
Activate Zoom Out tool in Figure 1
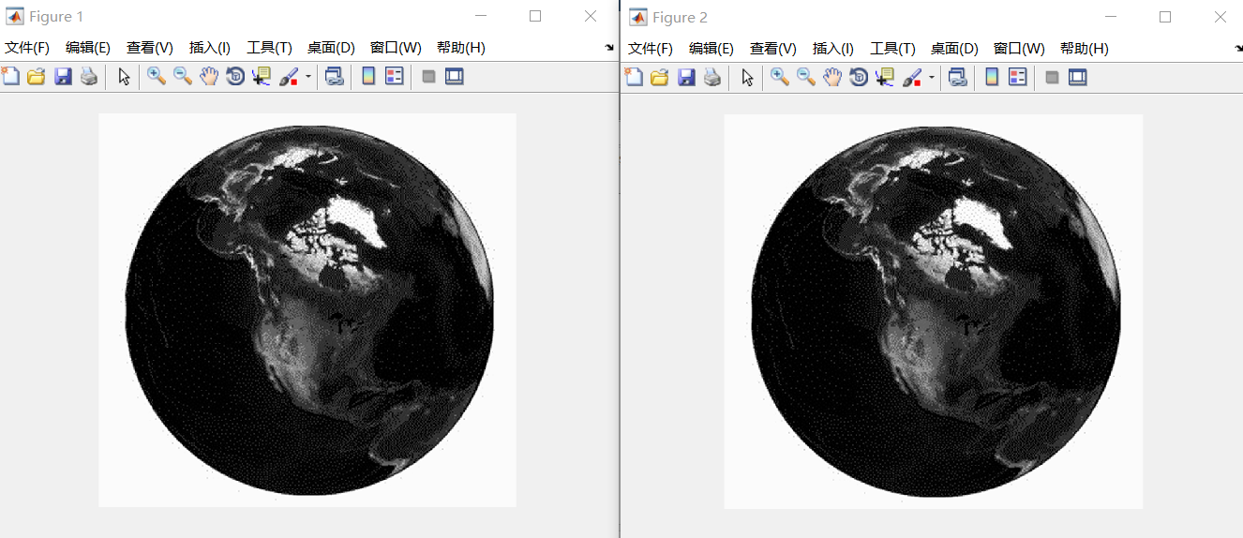pos(183,77)
